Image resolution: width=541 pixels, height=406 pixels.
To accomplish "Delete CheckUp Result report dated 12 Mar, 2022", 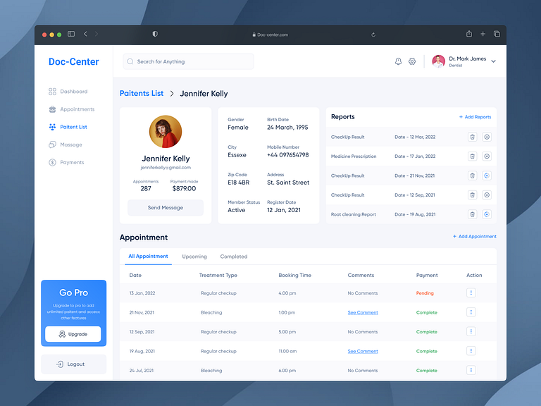I will coord(473,137).
